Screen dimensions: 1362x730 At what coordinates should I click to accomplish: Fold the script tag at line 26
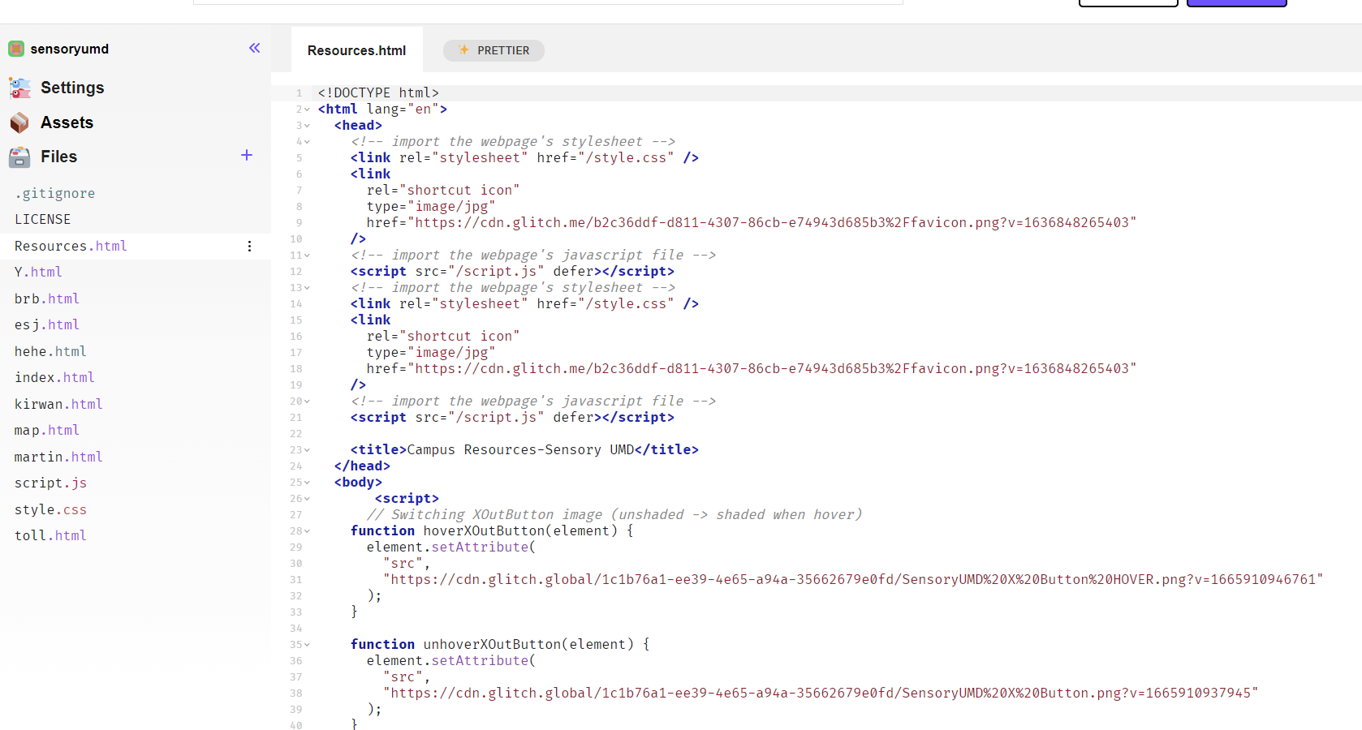(x=307, y=499)
